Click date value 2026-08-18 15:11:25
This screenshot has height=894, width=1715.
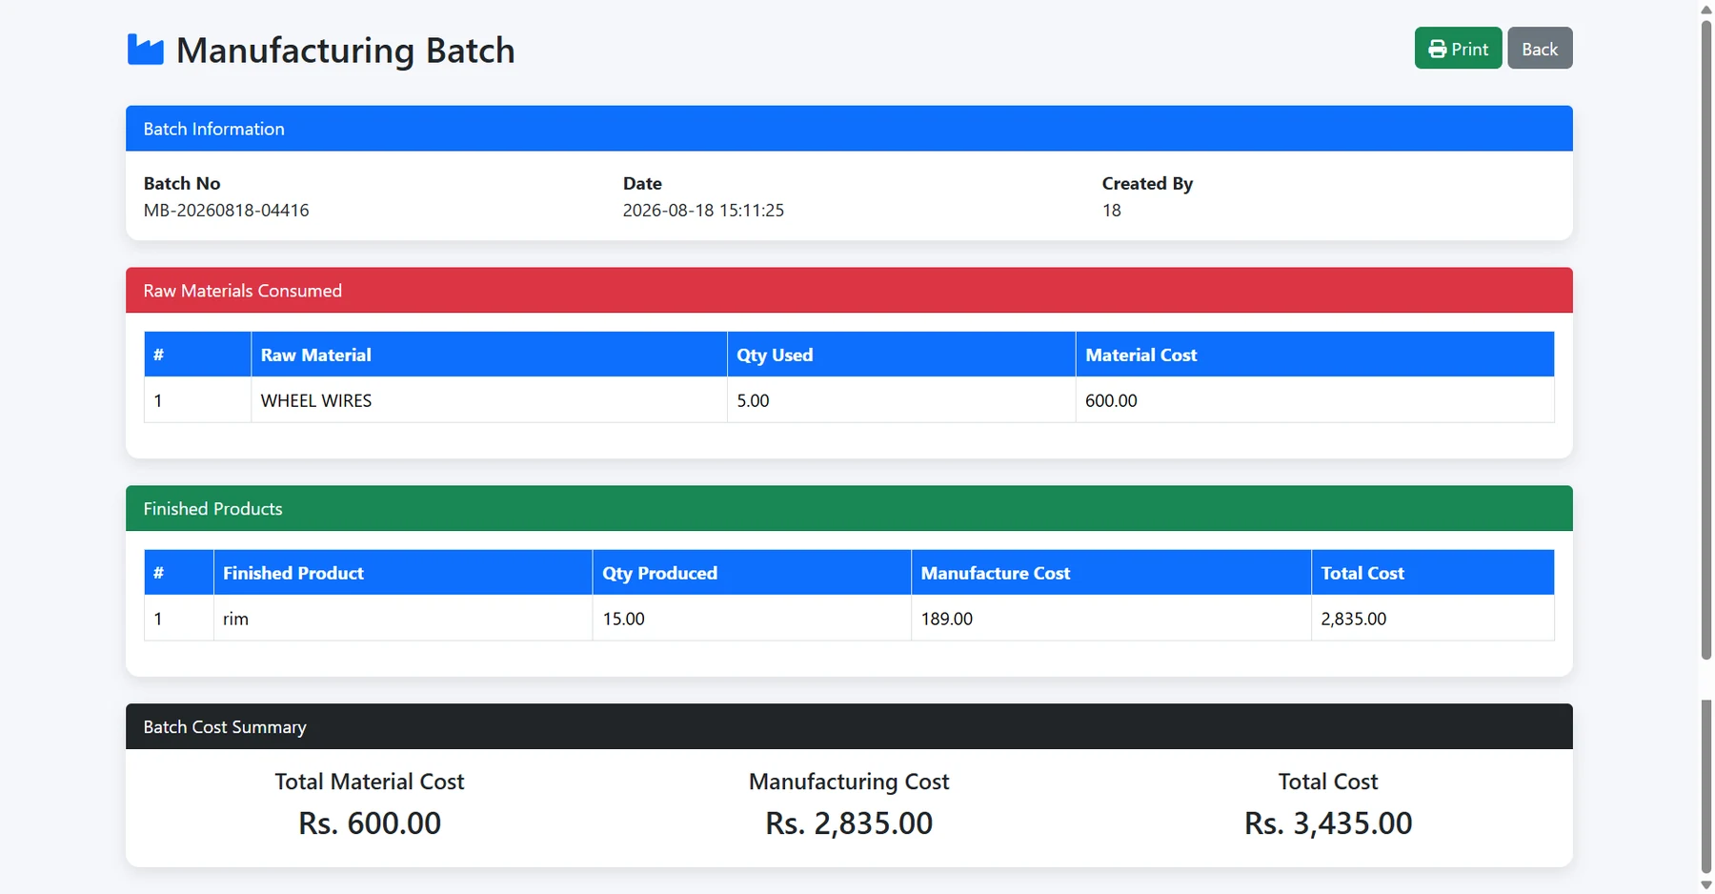[703, 210]
